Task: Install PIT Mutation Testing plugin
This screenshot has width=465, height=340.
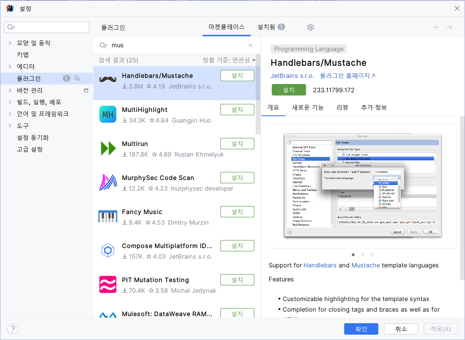Action: point(237,280)
